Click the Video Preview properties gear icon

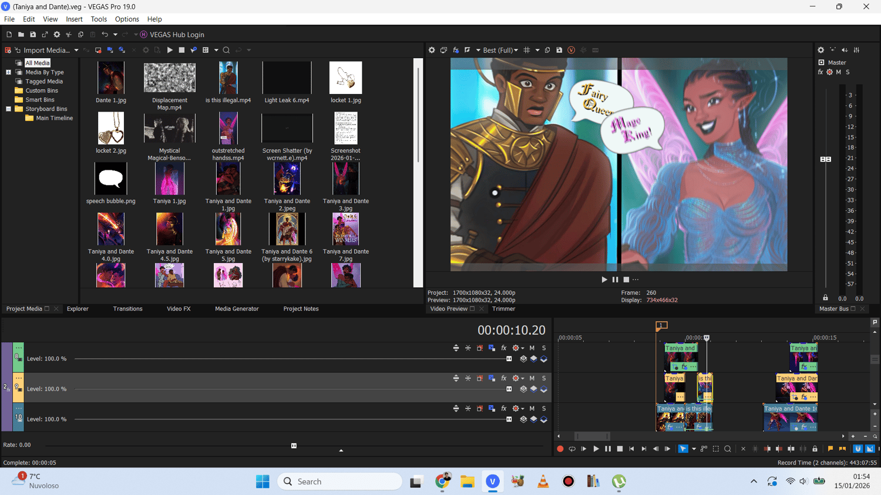pyautogui.click(x=432, y=50)
